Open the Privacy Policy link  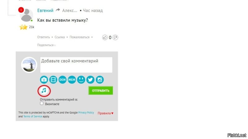[x=86, y=112]
